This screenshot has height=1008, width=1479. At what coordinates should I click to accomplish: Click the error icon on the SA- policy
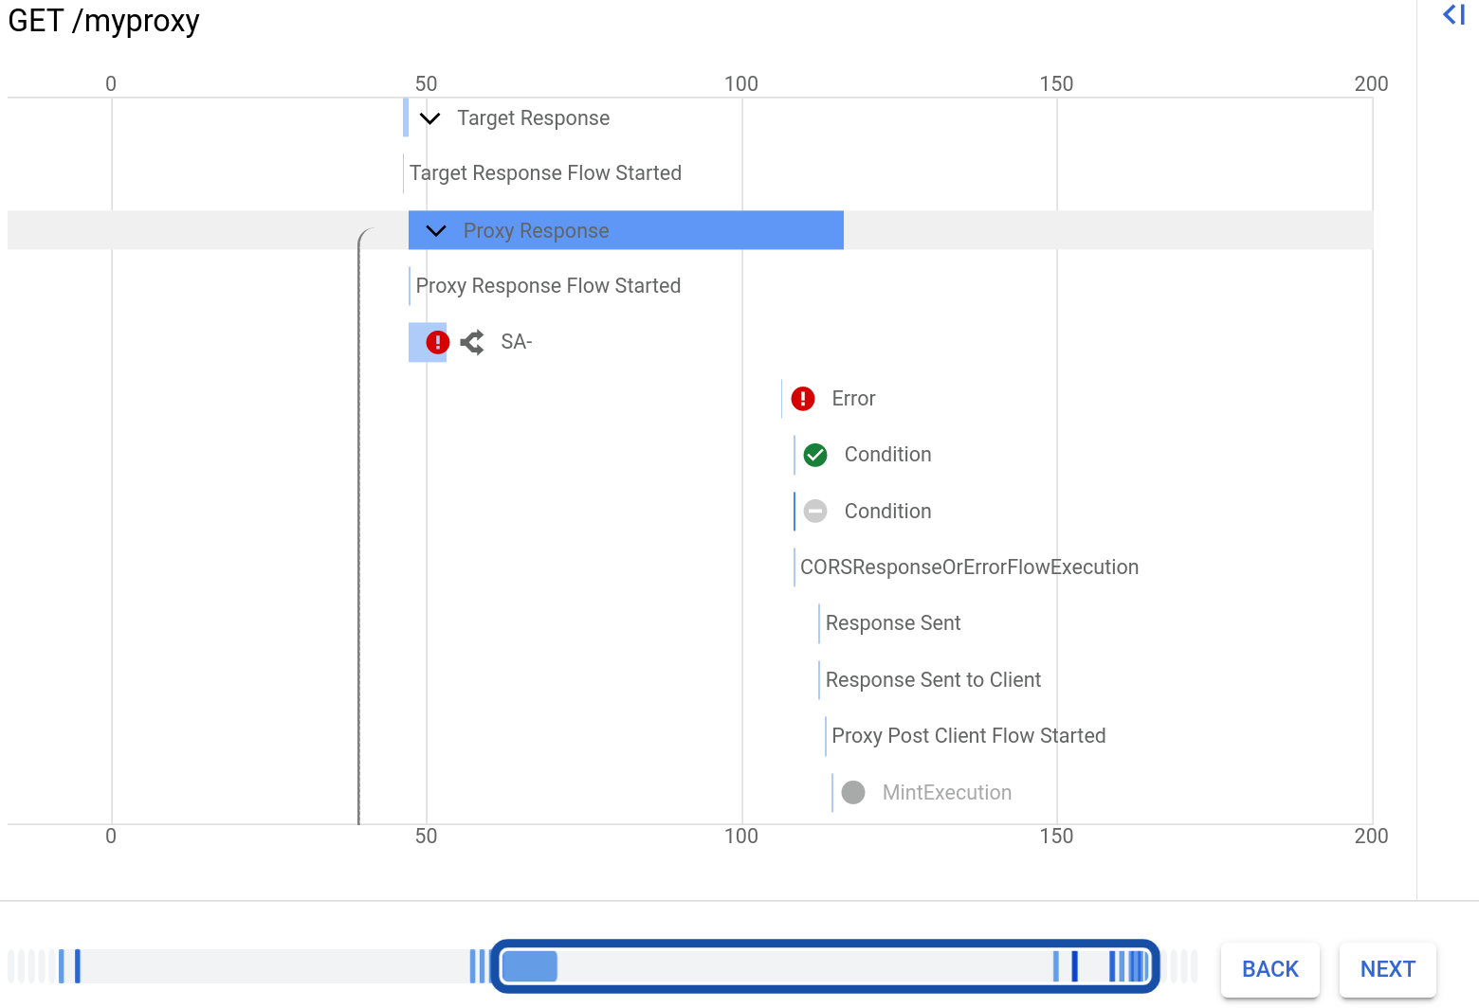(x=437, y=342)
